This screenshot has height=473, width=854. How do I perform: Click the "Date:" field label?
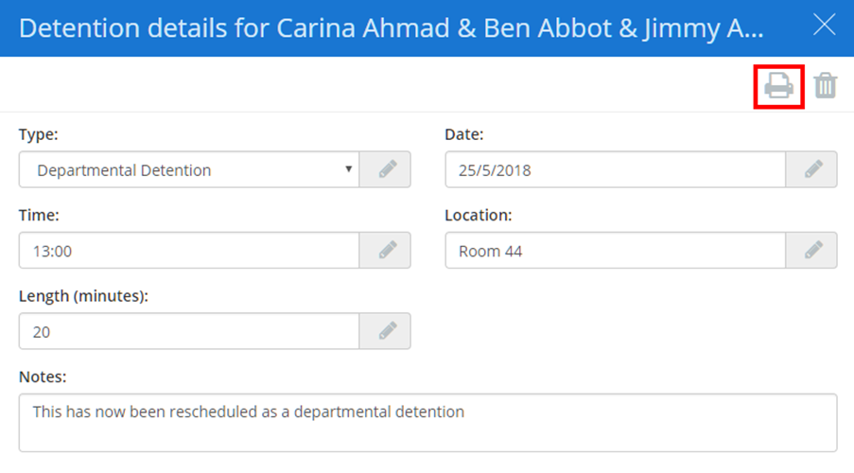[464, 134]
